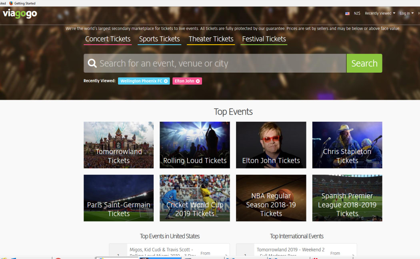Open Wellington Phoenix FC recently viewed link
This screenshot has width=420, height=259.
click(x=141, y=81)
